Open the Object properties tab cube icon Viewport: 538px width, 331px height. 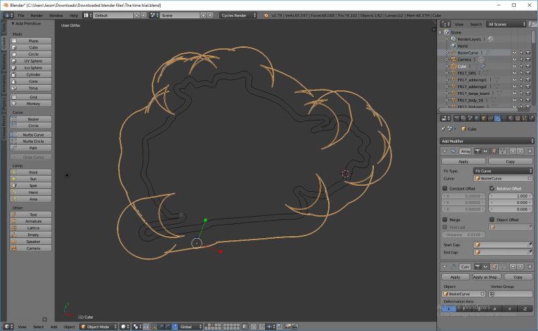coord(484,118)
